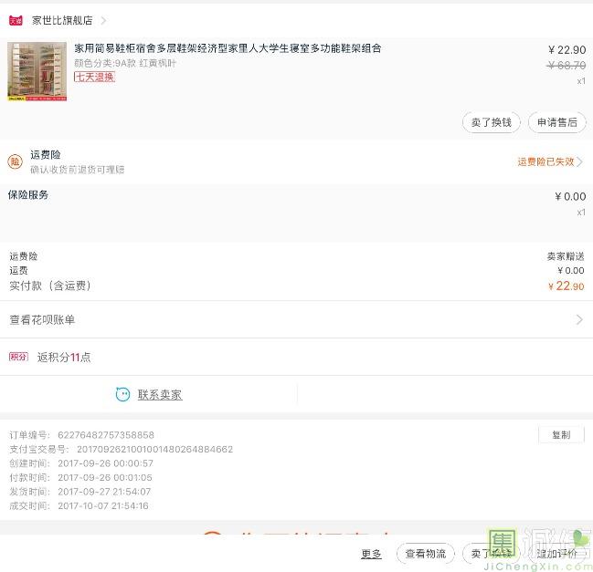This screenshot has width=593, height=572.
Task: Tap the orange 险 shipping insurance icon
Action: click(16, 161)
